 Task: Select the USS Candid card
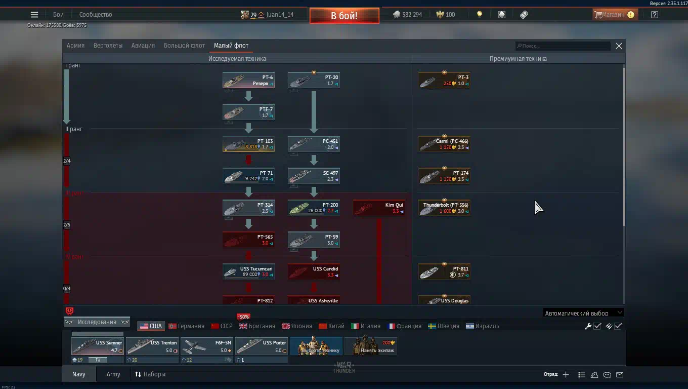click(314, 271)
